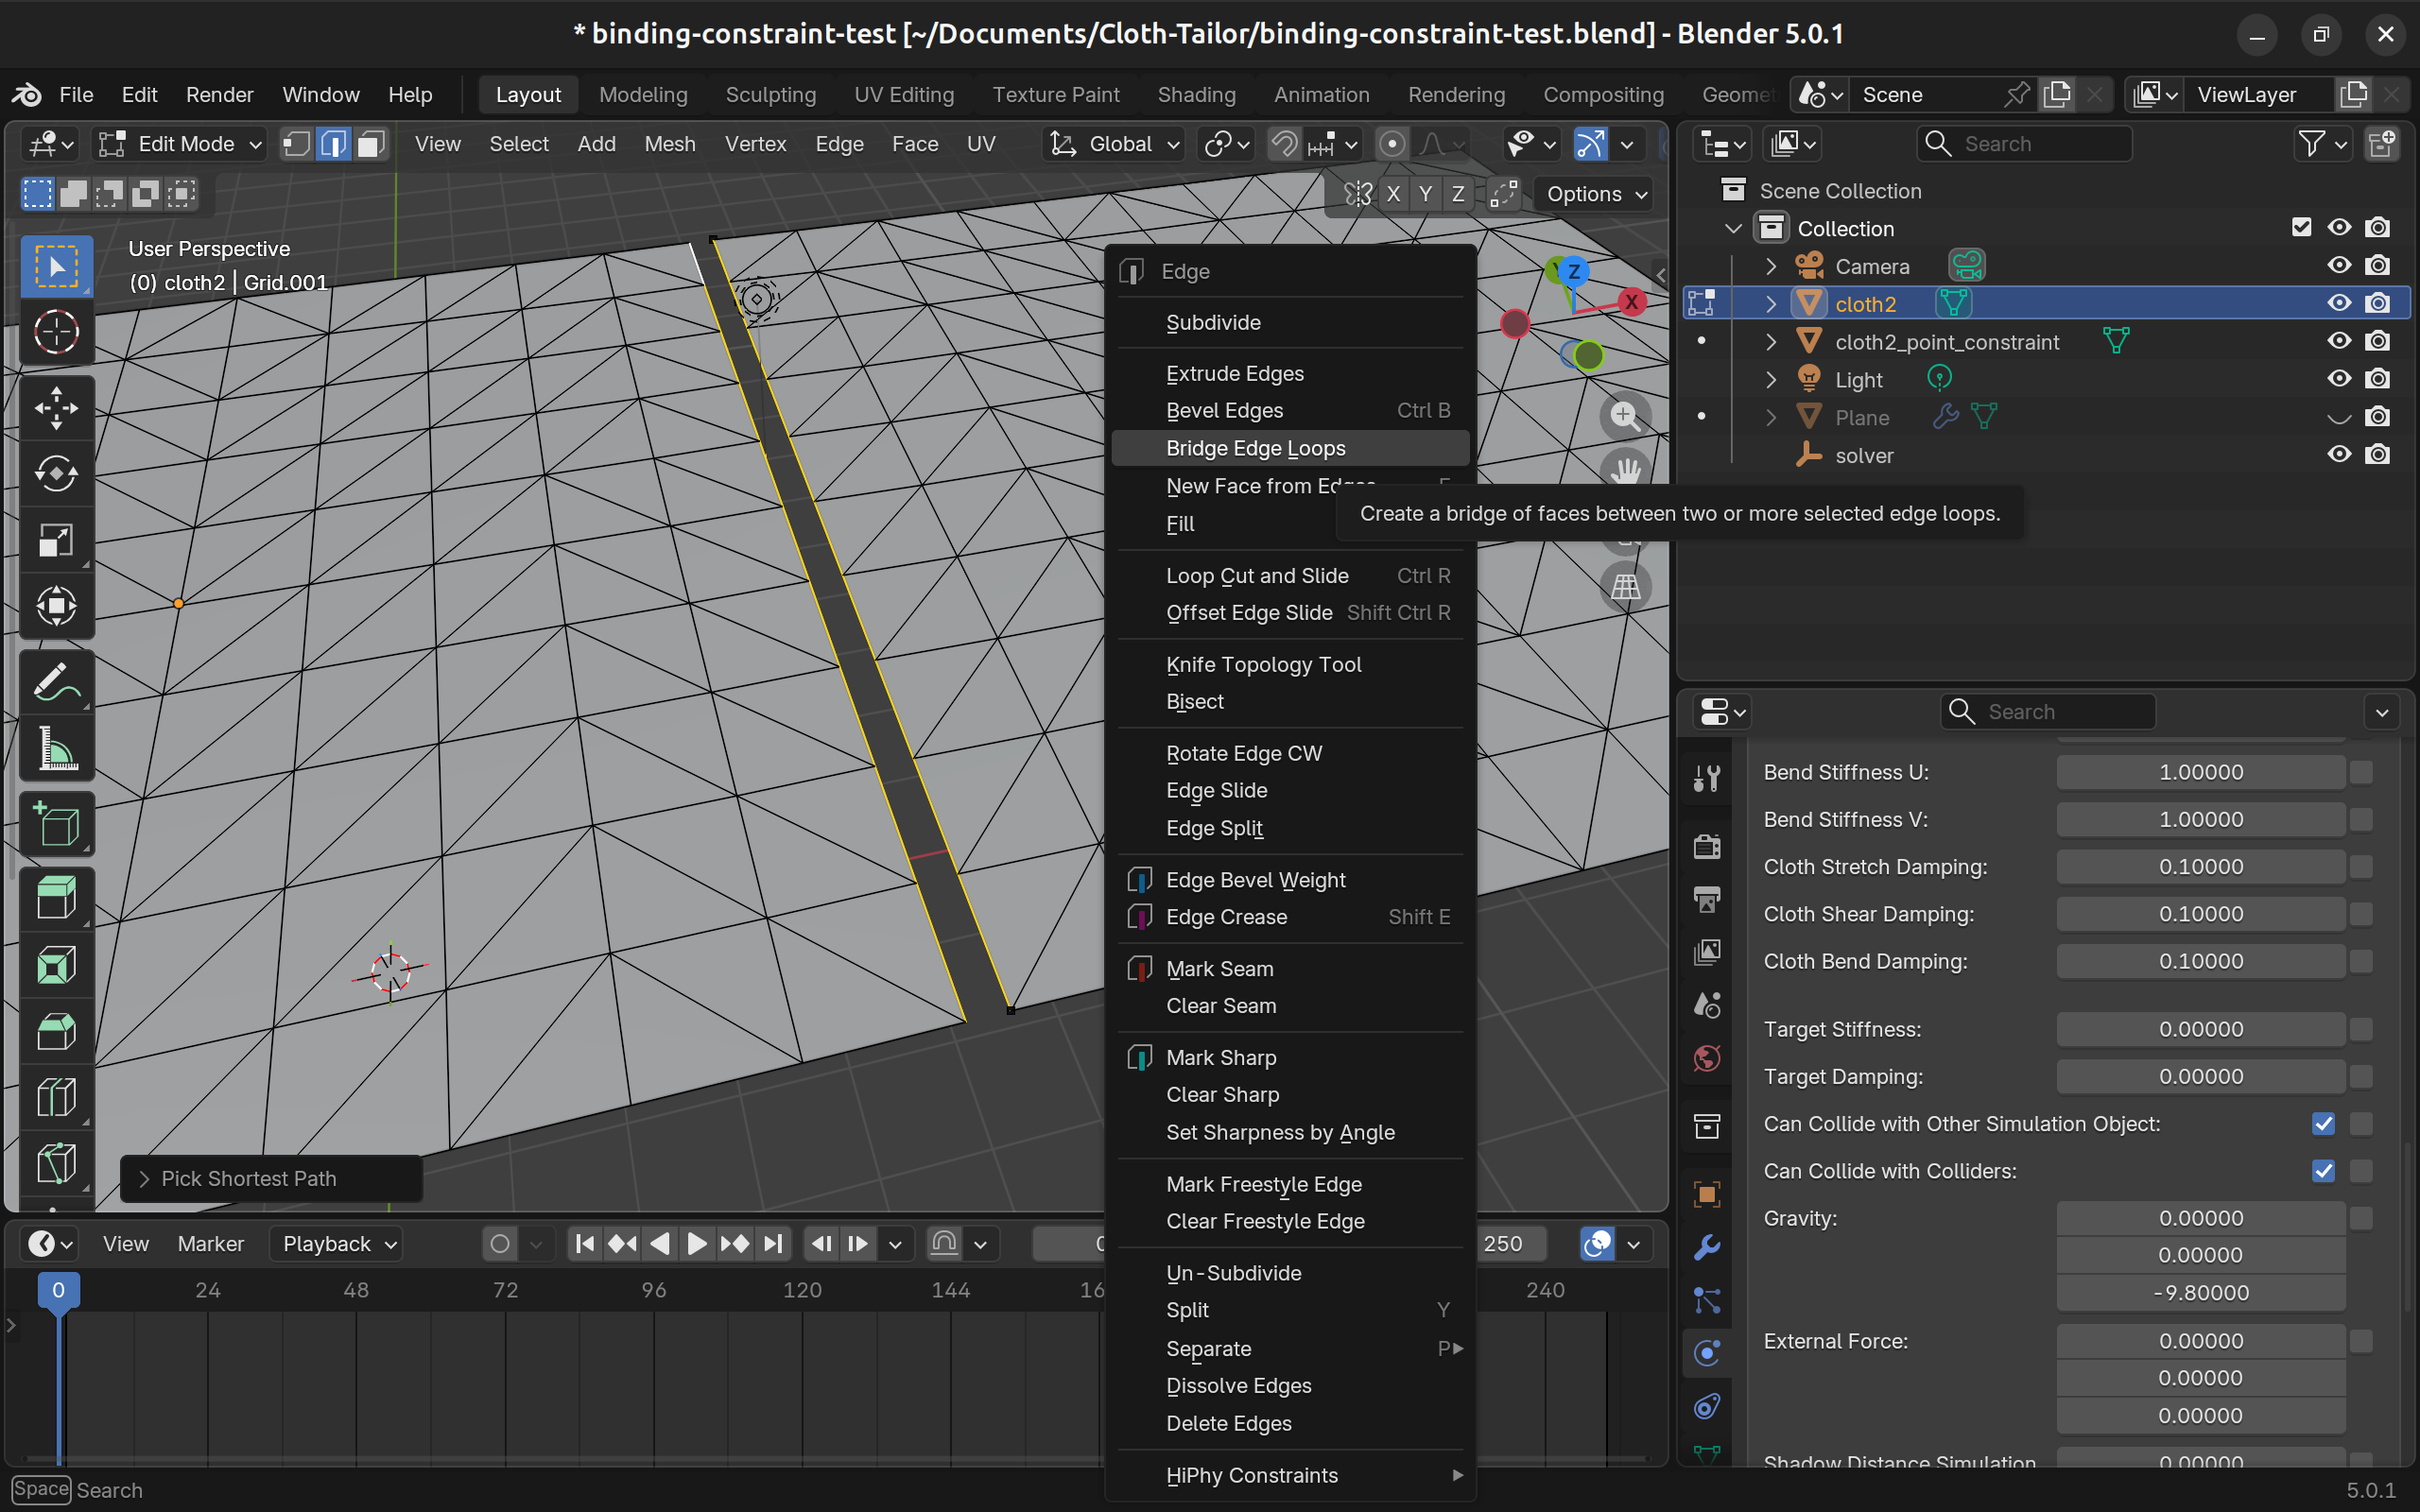
Task: Select the Move tool in toolbar
Action: point(56,407)
